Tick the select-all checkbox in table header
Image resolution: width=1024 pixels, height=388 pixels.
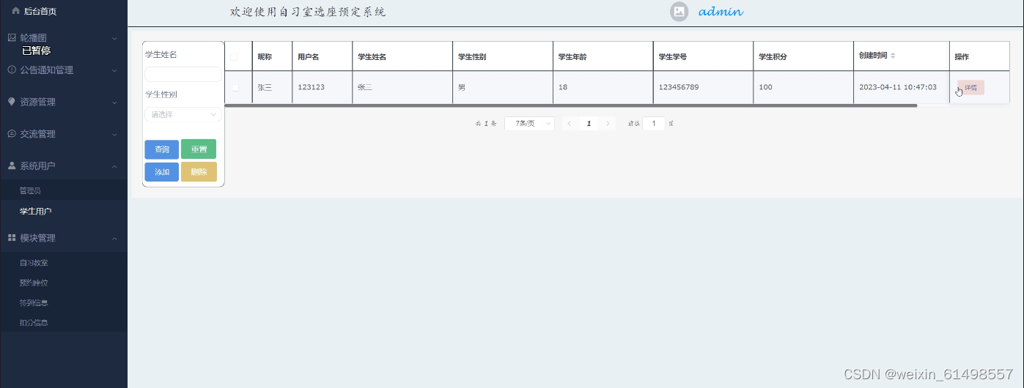pos(235,56)
